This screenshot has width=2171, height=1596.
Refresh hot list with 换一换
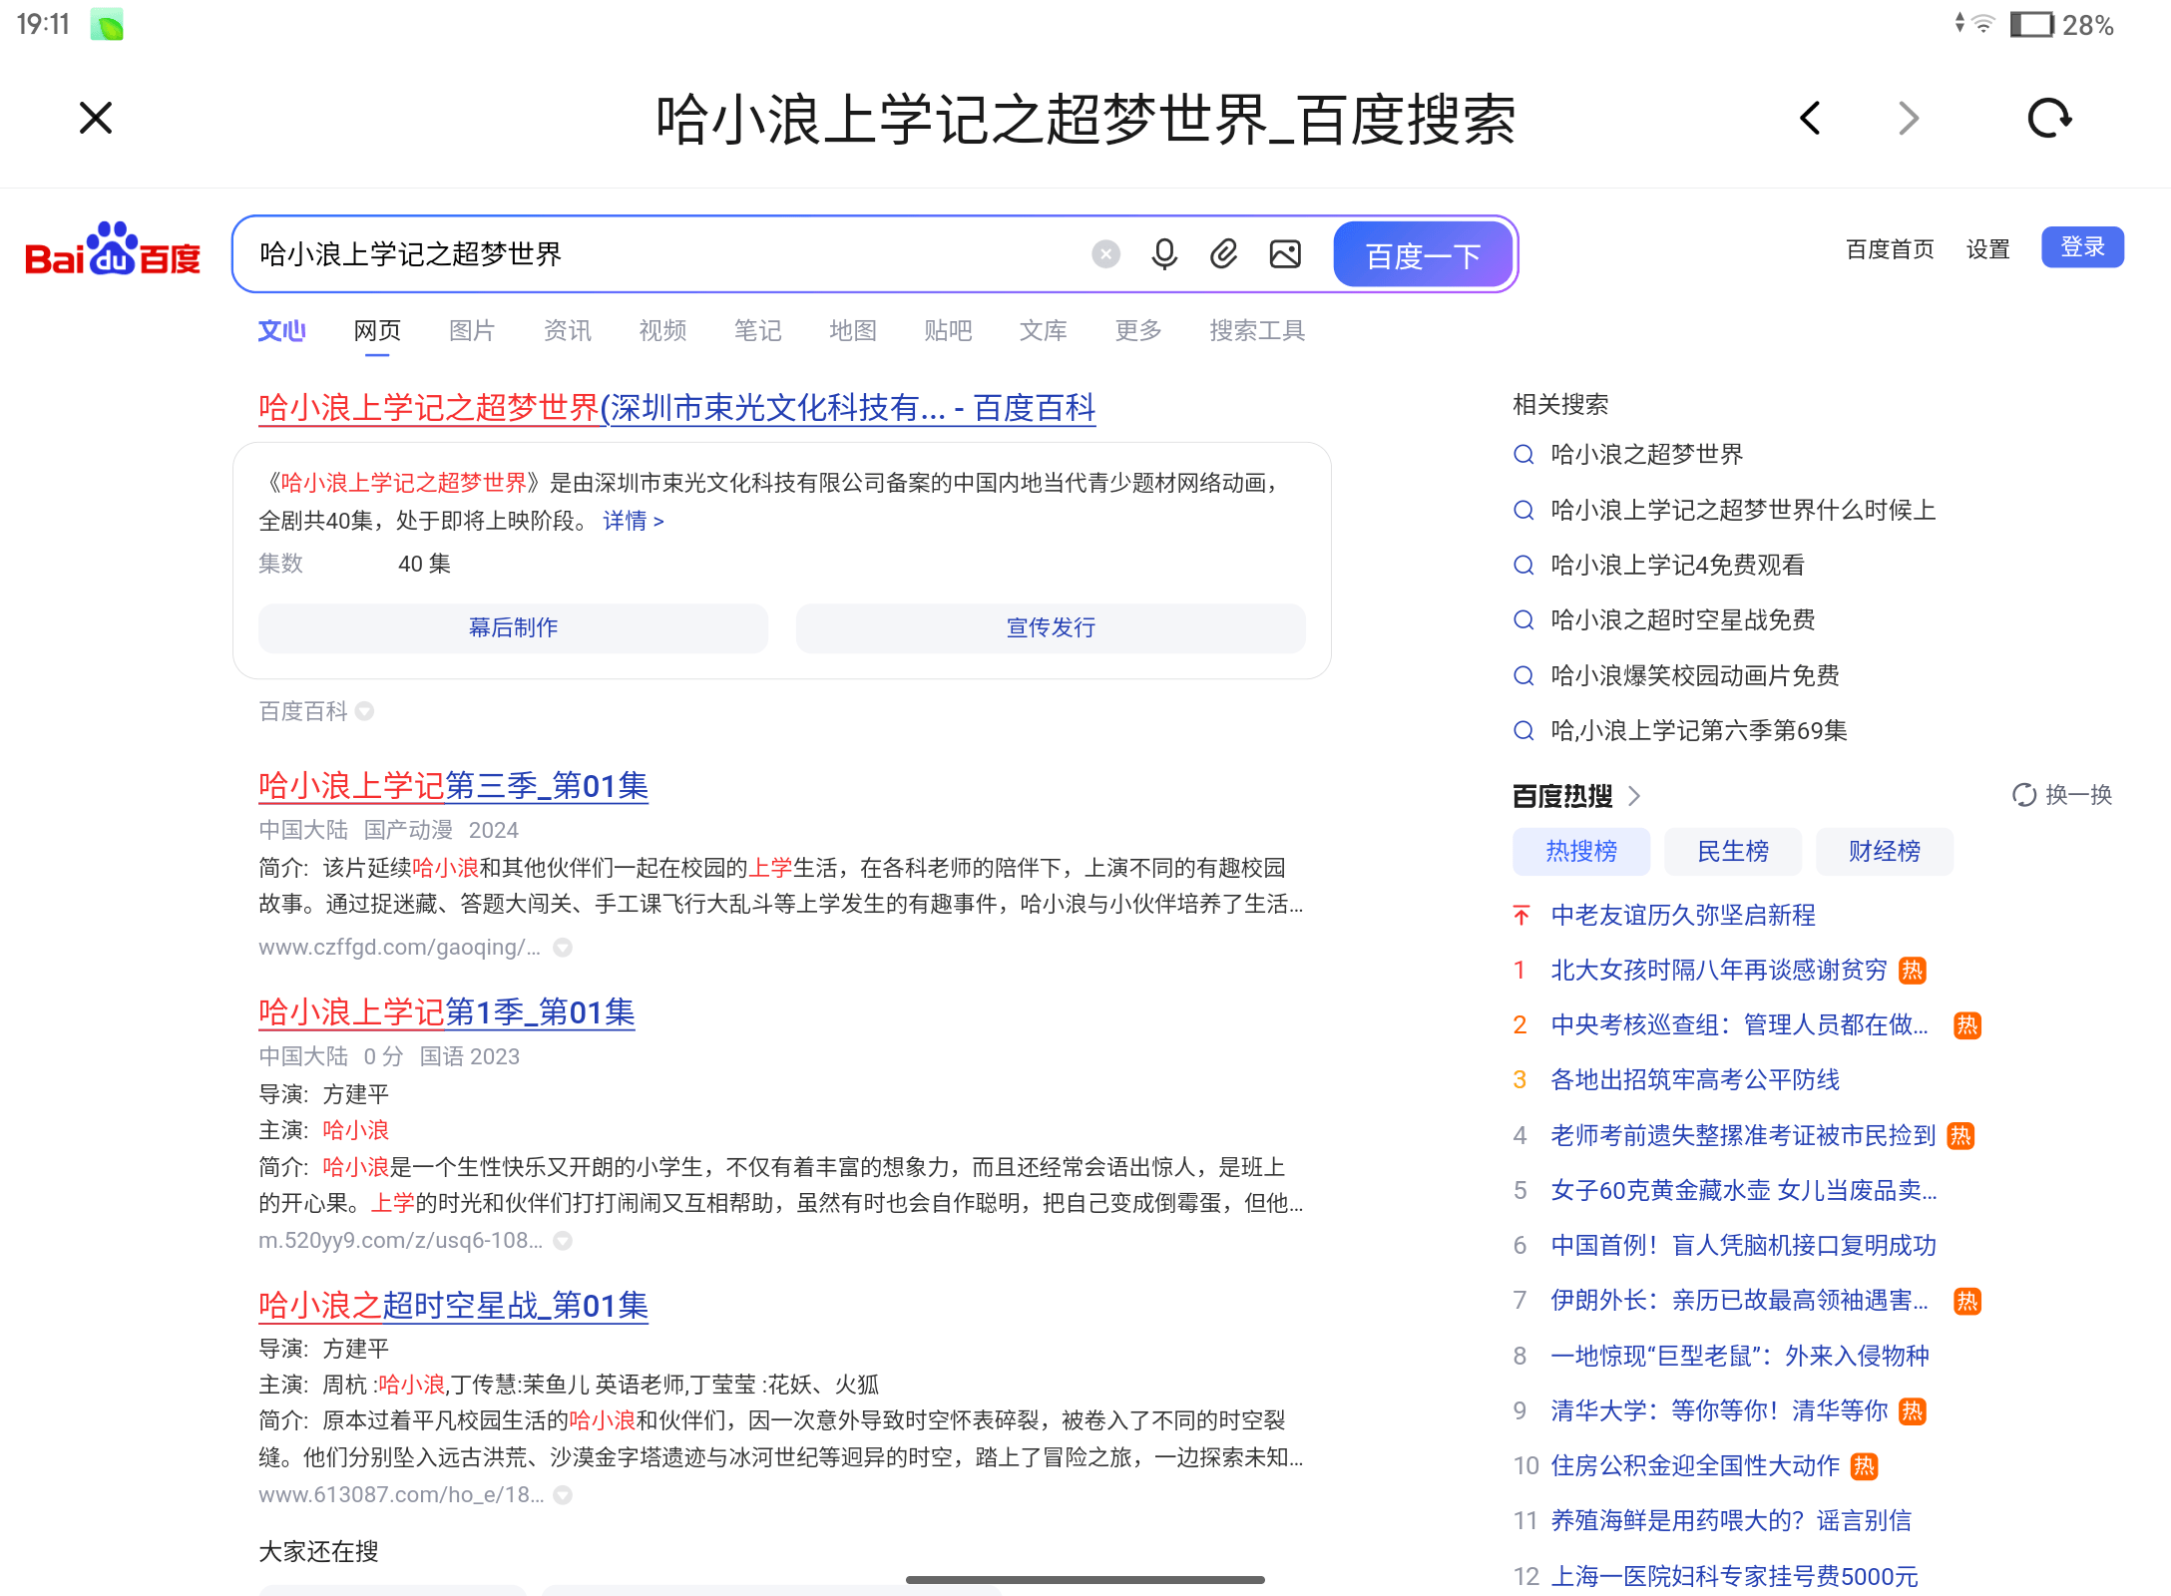(x=2062, y=795)
